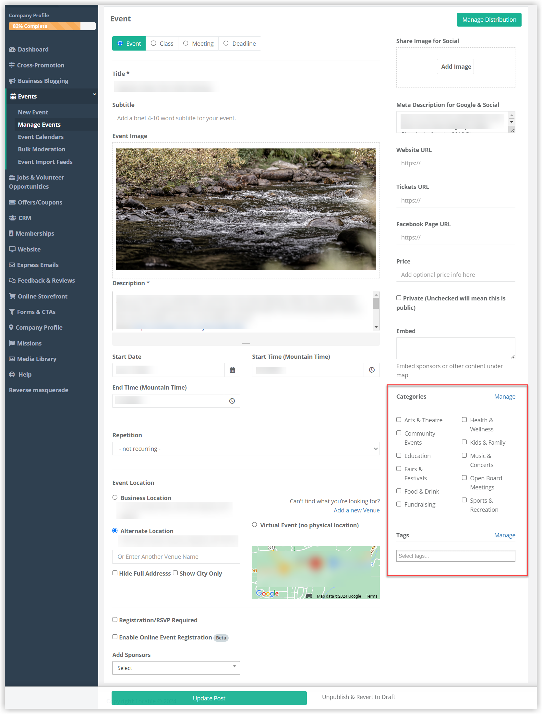This screenshot has height=714, width=542.
Task: Enable Registration/RSVP Required checkbox
Action: (x=115, y=620)
